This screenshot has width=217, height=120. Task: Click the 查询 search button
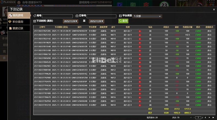pos(123,21)
